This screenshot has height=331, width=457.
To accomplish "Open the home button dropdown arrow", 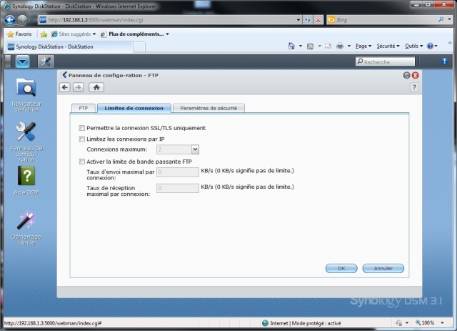I will [301, 46].
